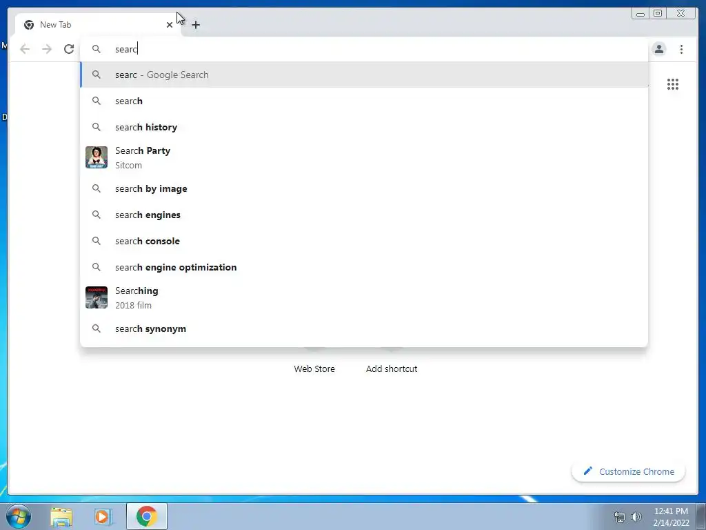706x530 pixels.
Task: Minimize the Chrome window
Action: click(x=641, y=14)
